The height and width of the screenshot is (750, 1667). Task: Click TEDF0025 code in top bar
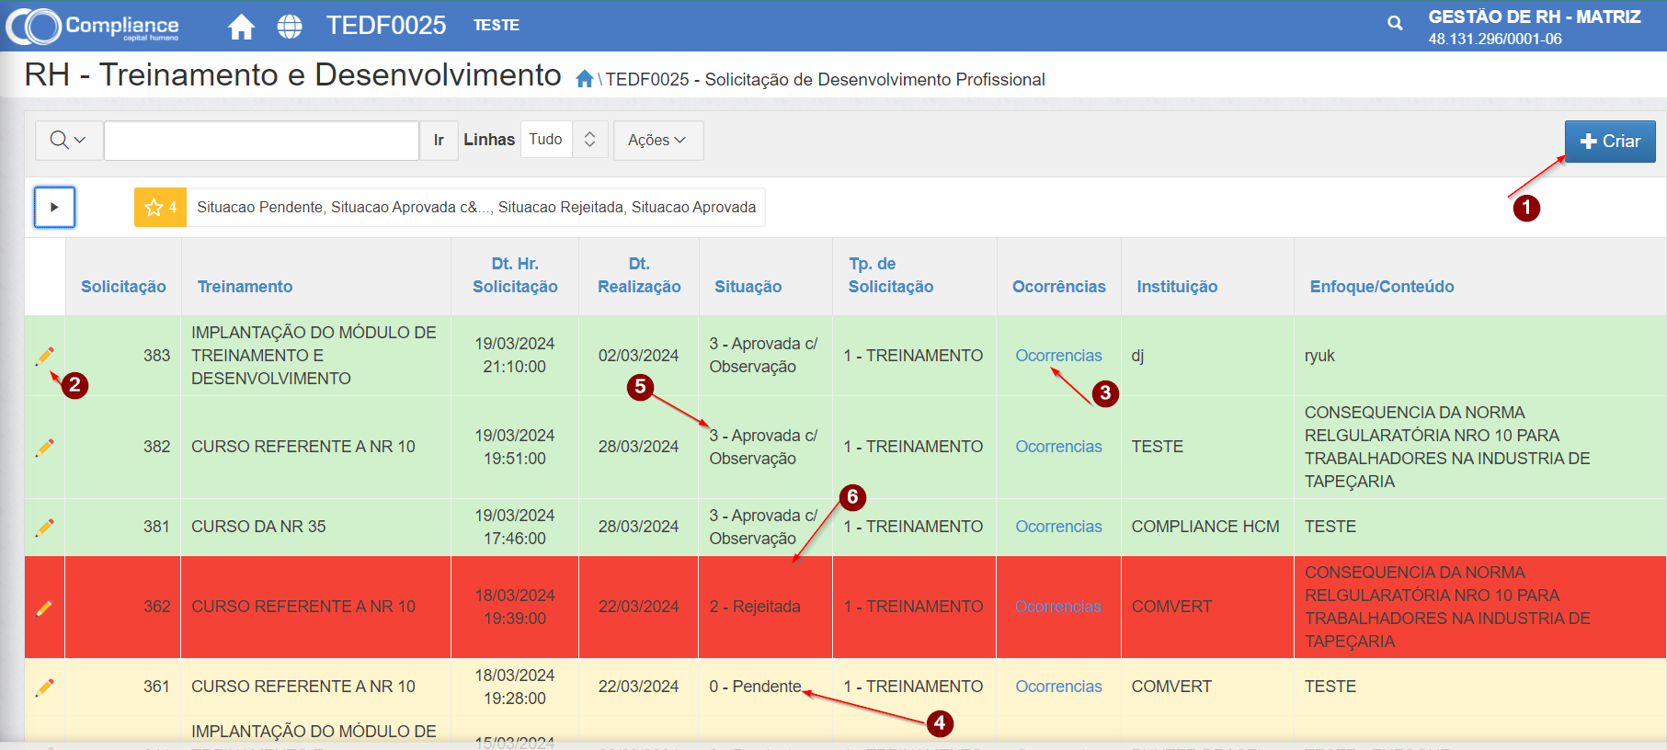pyautogui.click(x=386, y=26)
